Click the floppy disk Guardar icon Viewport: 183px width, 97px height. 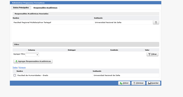coord(149,83)
